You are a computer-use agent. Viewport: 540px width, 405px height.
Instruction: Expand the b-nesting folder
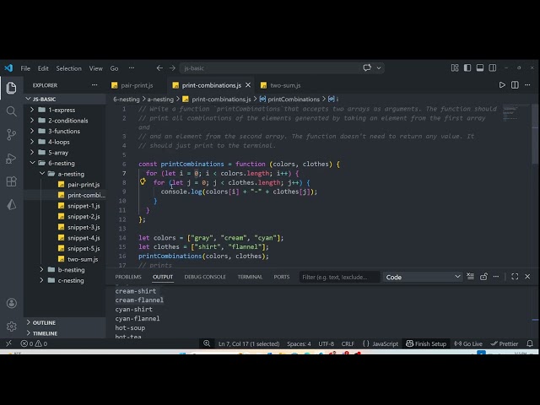coord(64,270)
